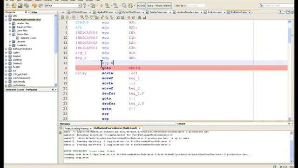
Task: Minimize the Navigator panel
Action: 53,90
